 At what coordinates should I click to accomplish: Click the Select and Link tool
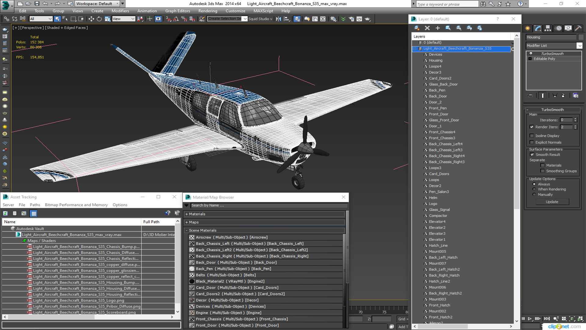click(6, 19)
